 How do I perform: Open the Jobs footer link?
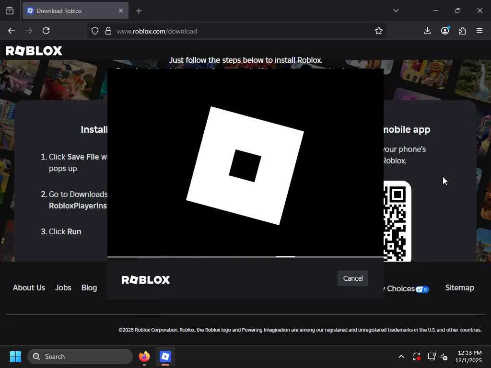pyautogui.click(x=63, y=287)
